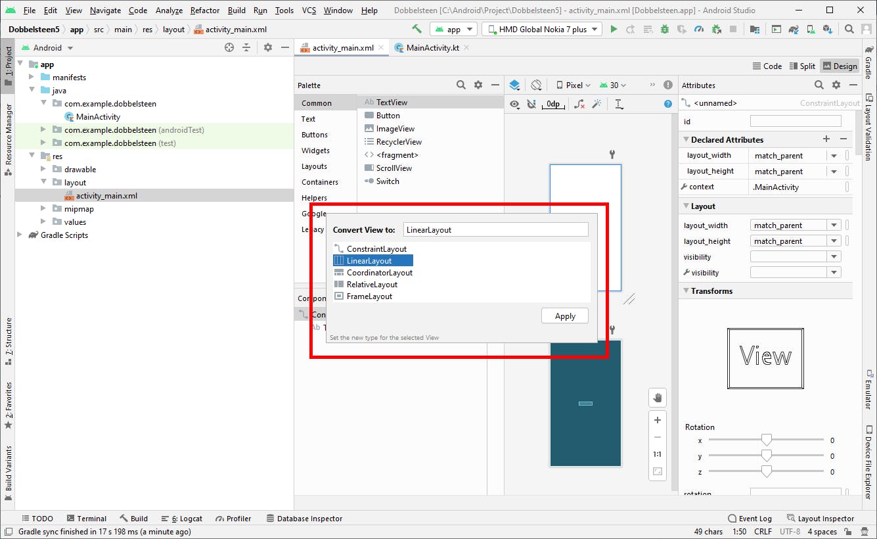The height and width of the screenshot is (539, 877).
Task: Click the Apply button in the Convert View dialog
Action: [564, 316]
